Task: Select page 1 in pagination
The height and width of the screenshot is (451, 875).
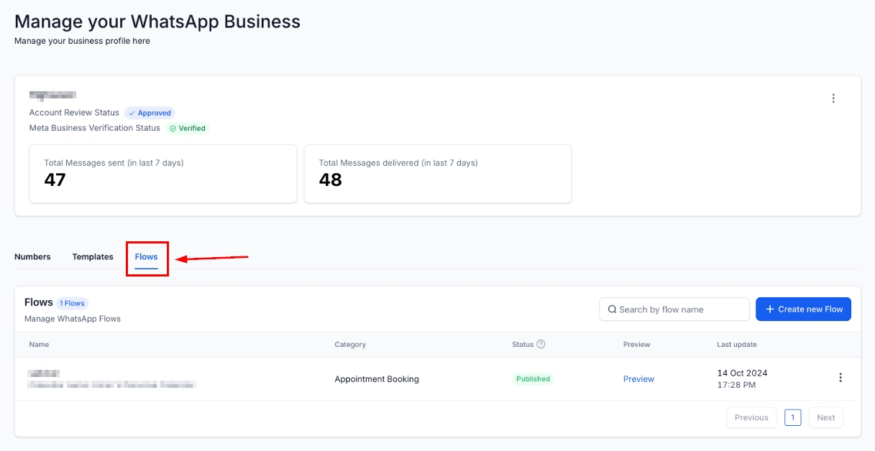Action: coord(792,417)
